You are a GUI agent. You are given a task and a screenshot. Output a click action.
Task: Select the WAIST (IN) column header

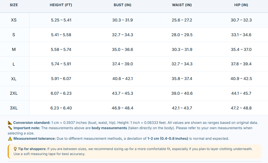[182, 5]
